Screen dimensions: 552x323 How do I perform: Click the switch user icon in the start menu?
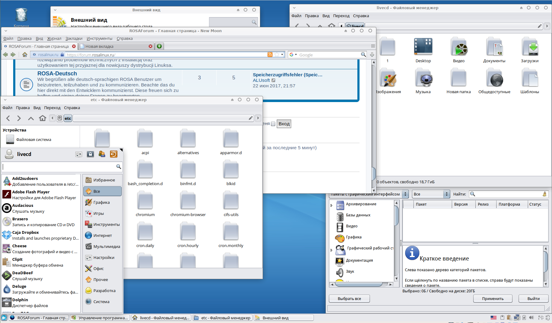102,154
